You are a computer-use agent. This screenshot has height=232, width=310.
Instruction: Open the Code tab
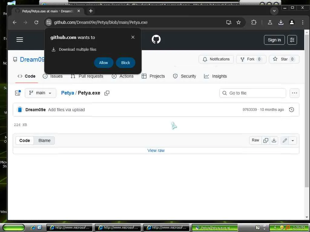(26, 76)
